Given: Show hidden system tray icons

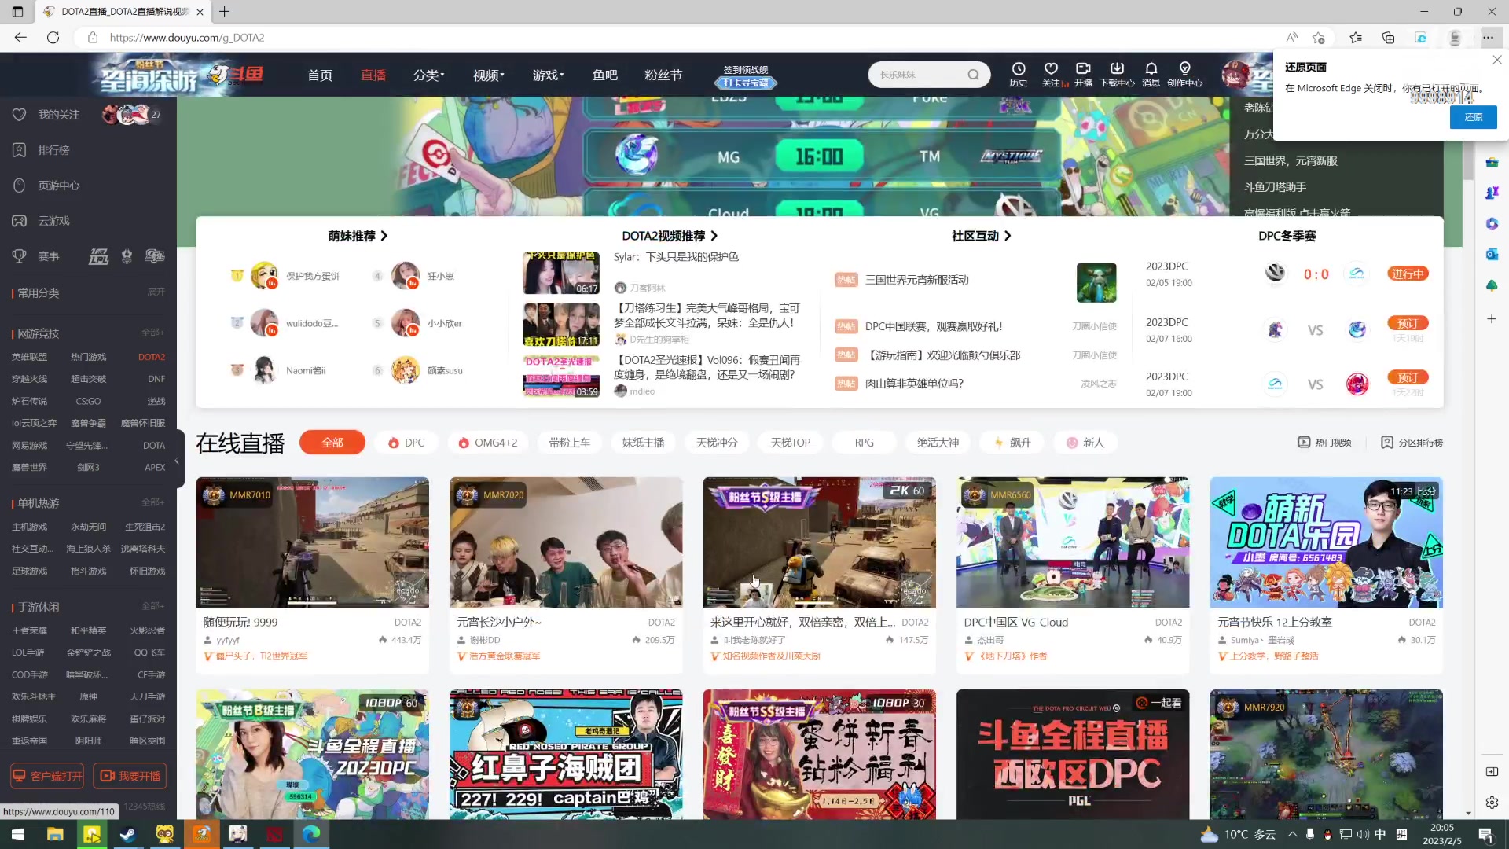Looking at the screenshot, I should [1292, 834].
